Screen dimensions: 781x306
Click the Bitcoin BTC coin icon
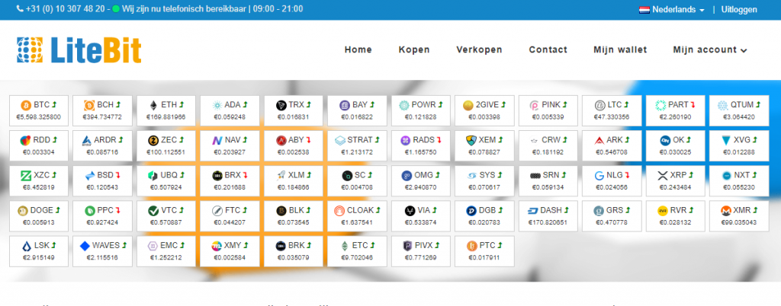[26, 105]
